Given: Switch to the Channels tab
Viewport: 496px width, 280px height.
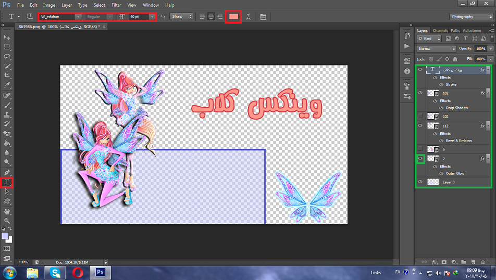Looking at the screenshot, I should 440,30.
